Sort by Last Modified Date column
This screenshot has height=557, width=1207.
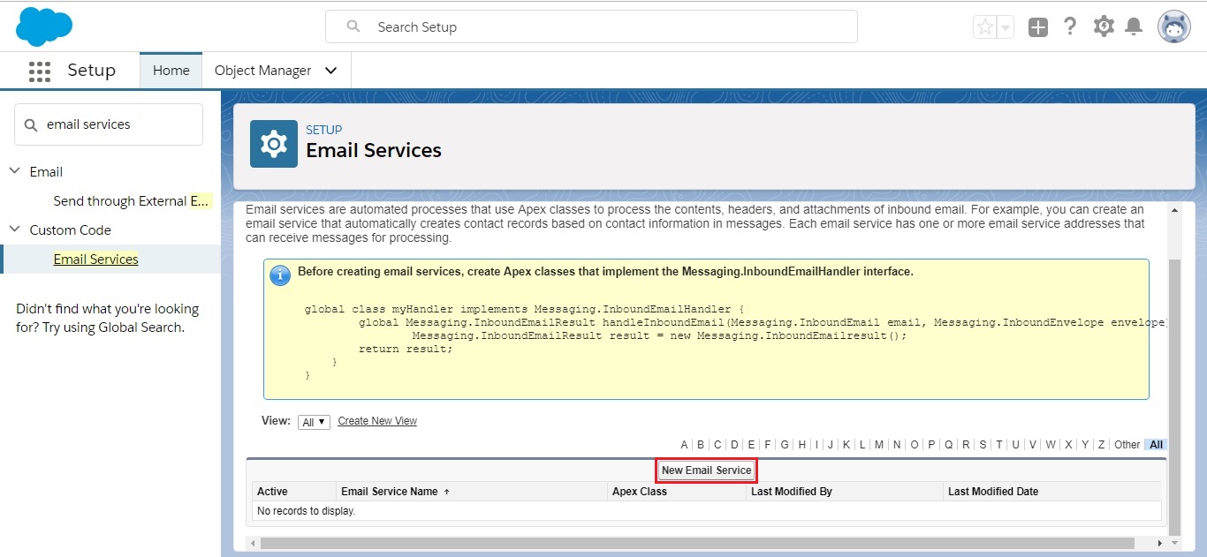pyautogui.click(x=993, y=492)
